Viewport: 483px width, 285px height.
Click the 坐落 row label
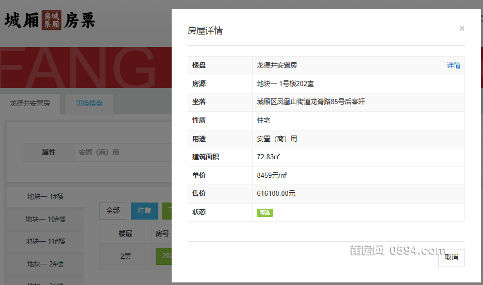coord(198,102)
